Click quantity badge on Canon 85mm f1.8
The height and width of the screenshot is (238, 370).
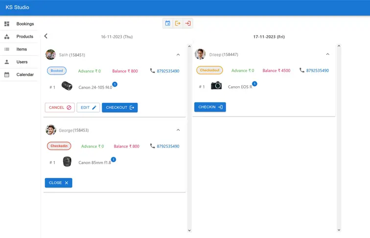114,160
